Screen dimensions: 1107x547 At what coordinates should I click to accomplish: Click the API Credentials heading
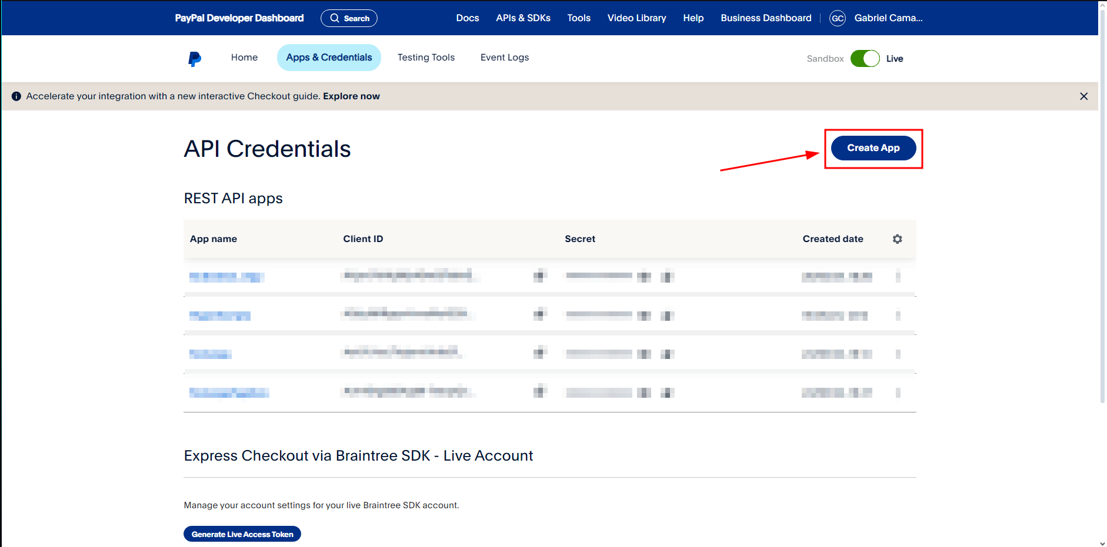(x=268, y=149)
